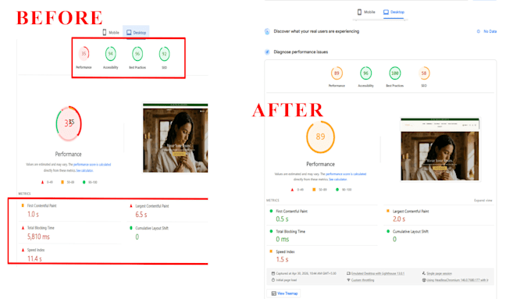Open the Emulated Desktop with Lighthouse link
Image resolution: width=531 pixels, height=299 pixels.
pos(378,273)
